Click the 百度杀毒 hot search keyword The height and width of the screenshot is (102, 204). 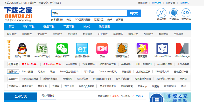tap(99, 20)
